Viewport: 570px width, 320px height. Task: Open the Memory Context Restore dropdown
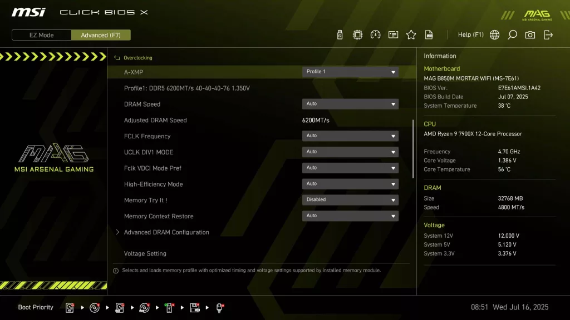(350, 216)
